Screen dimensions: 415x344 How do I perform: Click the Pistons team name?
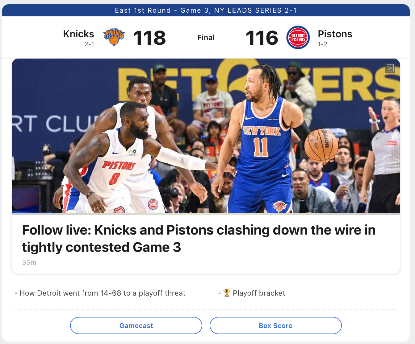tap(335, 34)
